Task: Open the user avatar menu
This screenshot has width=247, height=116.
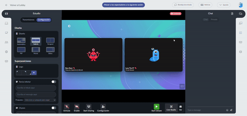Action: (241, 5)
